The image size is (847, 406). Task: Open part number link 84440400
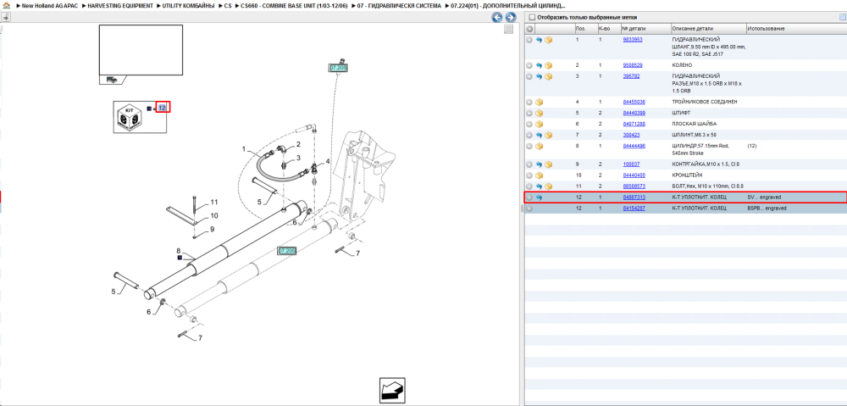click(634, 175)
